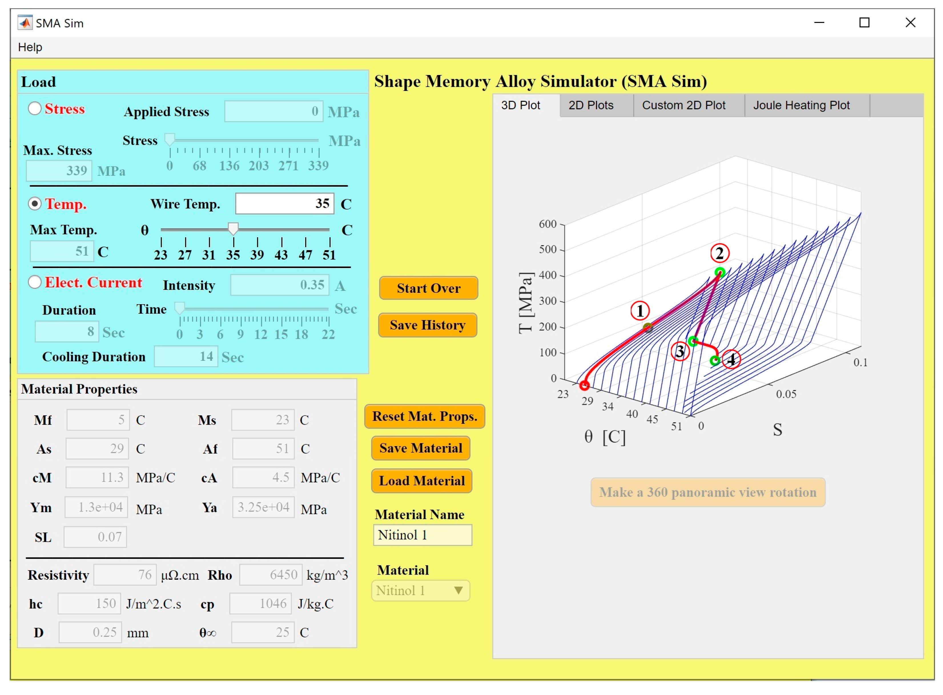Select the Elect. Current radio button
This screenshot has height=695, width=943.
pyautogui.click(x=35, y=282)
